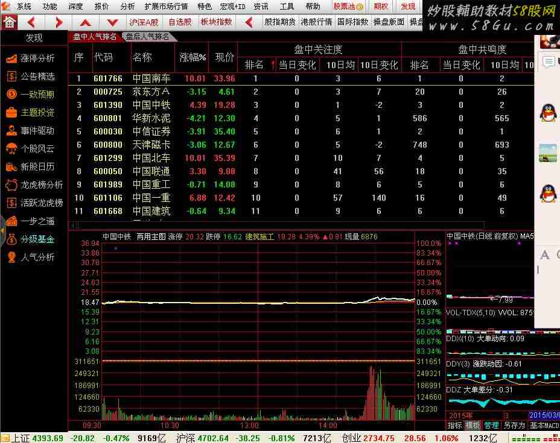Select the 事件驱动 sidebar icon
This screenshot has width=560, height=443.
pos(11,131)
